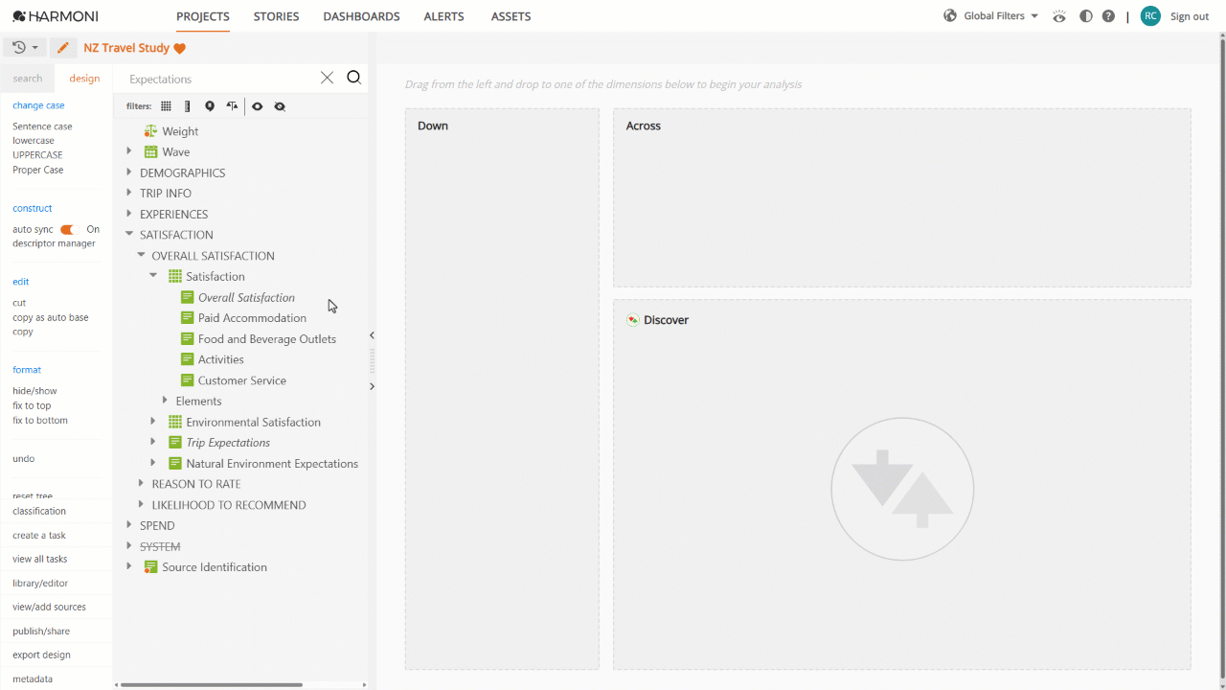Open the STORIES tab
This screenshot has height=690, width=1226.
(276, 16)
